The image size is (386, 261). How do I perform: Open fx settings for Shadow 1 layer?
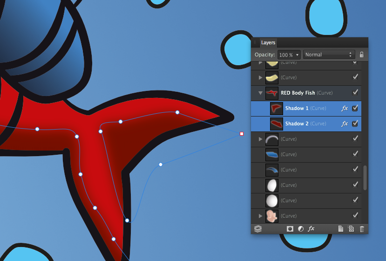pyautogui.click(x=345, y=108)
